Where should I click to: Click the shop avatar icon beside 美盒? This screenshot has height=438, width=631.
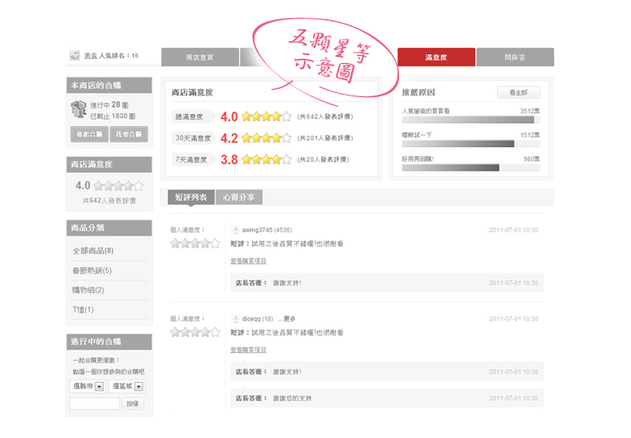pos(74,56)
